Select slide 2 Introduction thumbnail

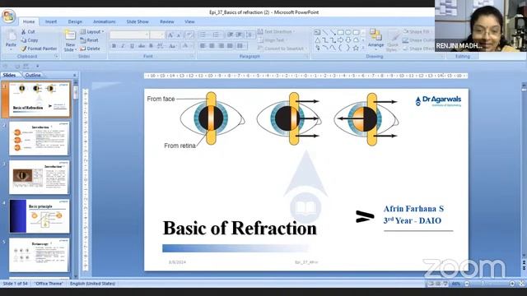39,138
